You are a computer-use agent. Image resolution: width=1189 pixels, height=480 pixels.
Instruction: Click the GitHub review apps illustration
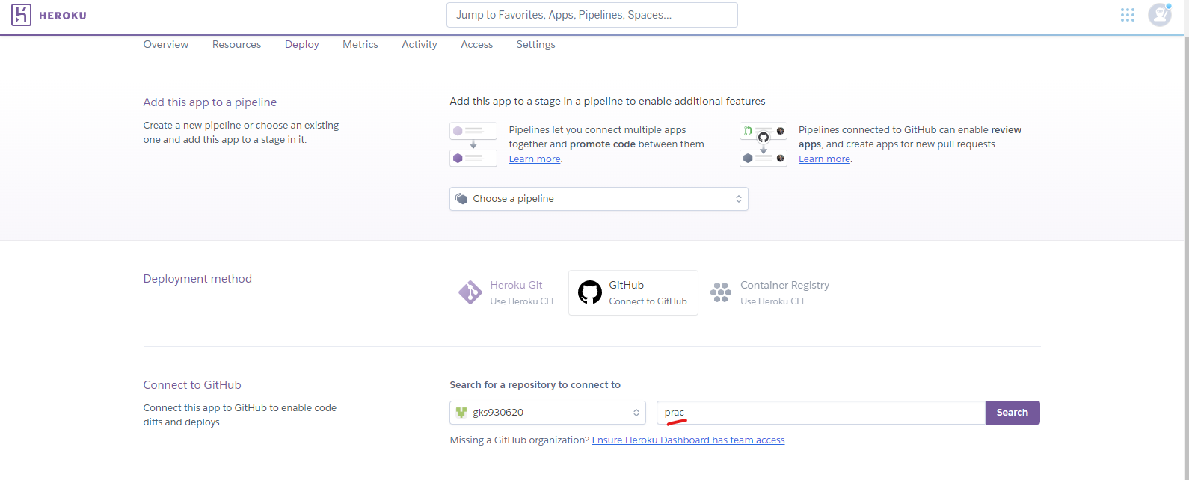[x=764, y=144]
